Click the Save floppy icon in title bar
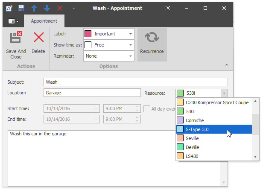 pyautogui.click(x=21, y=8)
